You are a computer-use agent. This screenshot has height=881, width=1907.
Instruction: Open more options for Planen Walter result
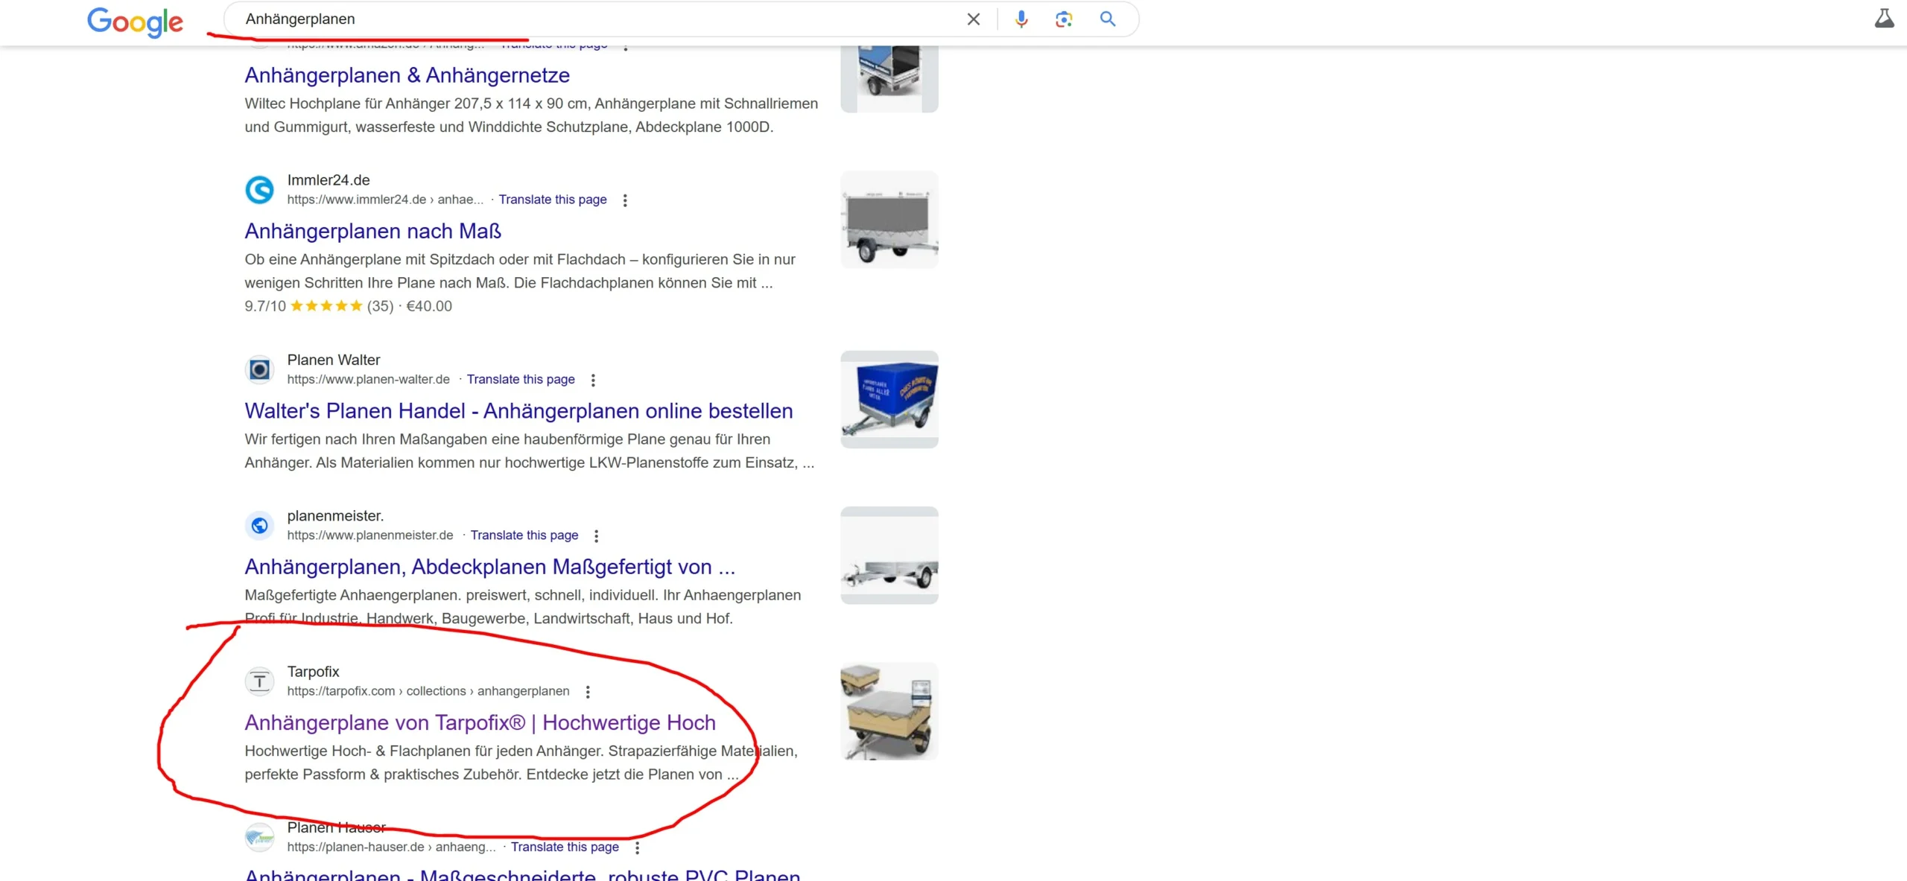pyautogui.click(x=593, y=380)
